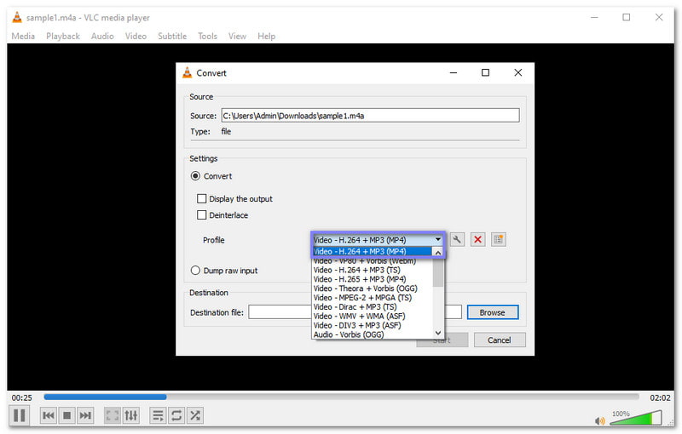Select Dump raw input radio button

(196, 271)
